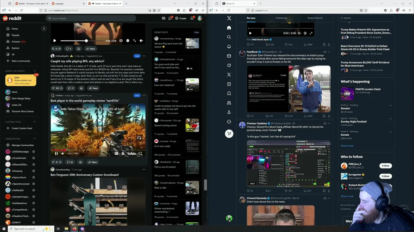Image resolution: width=414 pixels, height=232 pixels.
Task: Open Reddit ads icon in header
Action: click(x=164, y=18)
